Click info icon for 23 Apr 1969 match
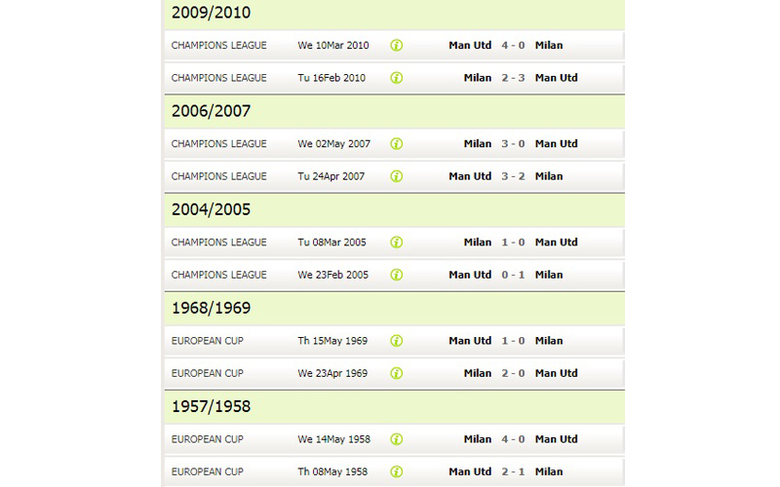 (x=397, y=373)
